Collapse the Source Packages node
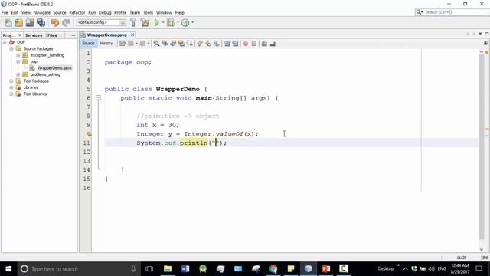The image size is (490, 276). tap(11, 48)
